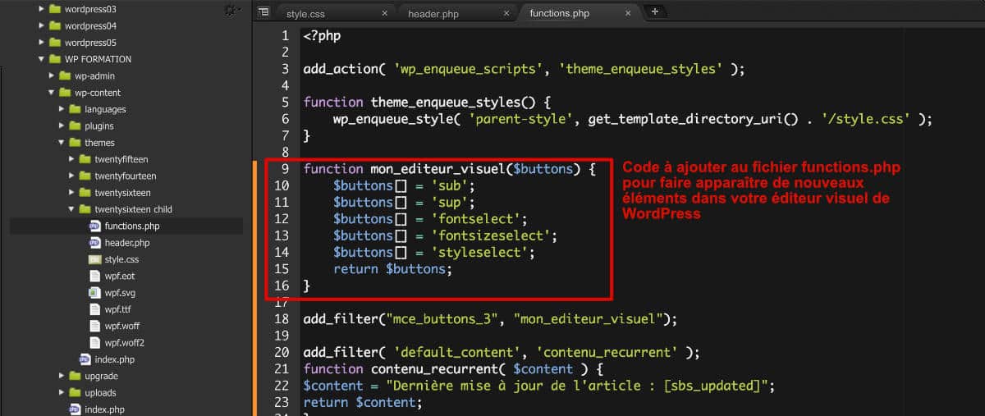Viewport: 985px width, 416px height.
Task: Open index.php under the themes folder
Action: click(115, 359)
